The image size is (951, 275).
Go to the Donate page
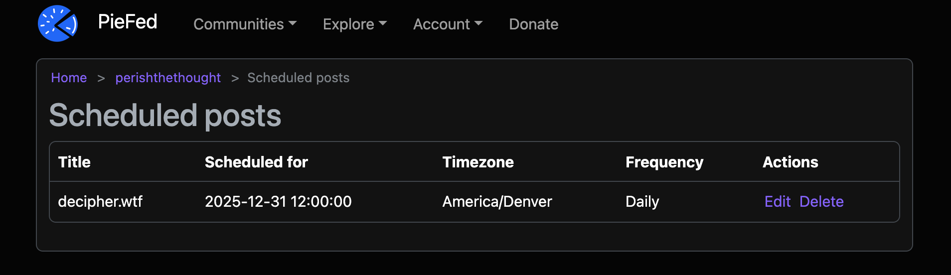(x=533, y=24)
